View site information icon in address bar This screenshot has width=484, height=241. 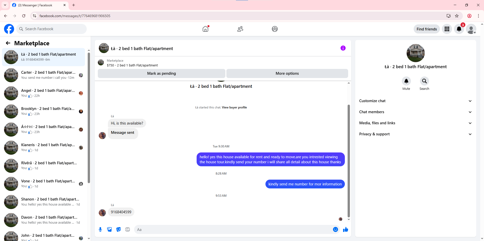click(x=35, y=16)
